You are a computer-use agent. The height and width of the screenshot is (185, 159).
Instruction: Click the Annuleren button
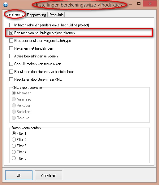(x=49, y=175)
